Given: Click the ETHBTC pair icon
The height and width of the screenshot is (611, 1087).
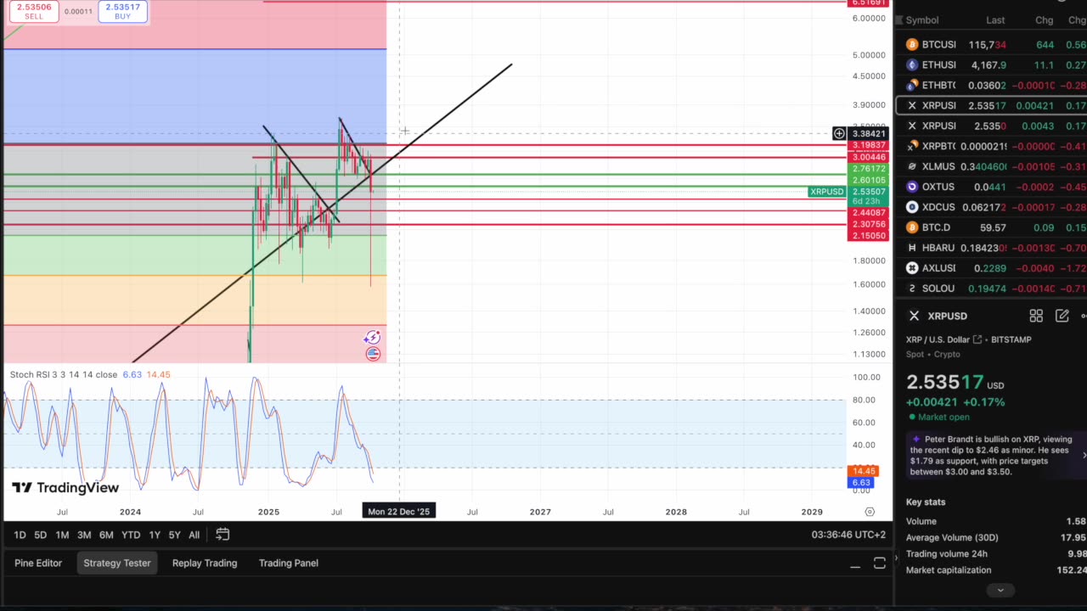Looking at the screenshot, I should (912, 85).
